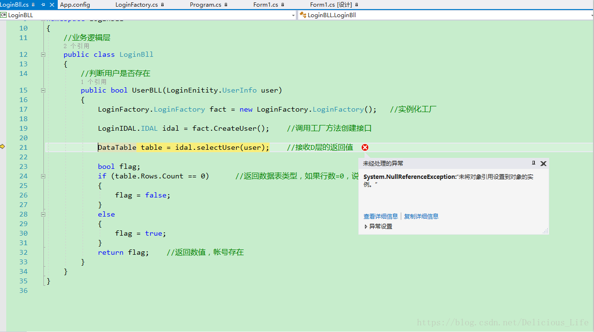
Task: Click the DataTable type on line 21
Action: pos(117,147)
